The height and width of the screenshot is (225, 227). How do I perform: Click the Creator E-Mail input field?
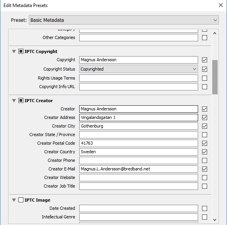pos(138,169)
